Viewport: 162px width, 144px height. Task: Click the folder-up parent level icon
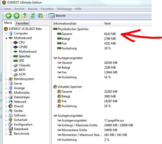(x=24, y=16)
